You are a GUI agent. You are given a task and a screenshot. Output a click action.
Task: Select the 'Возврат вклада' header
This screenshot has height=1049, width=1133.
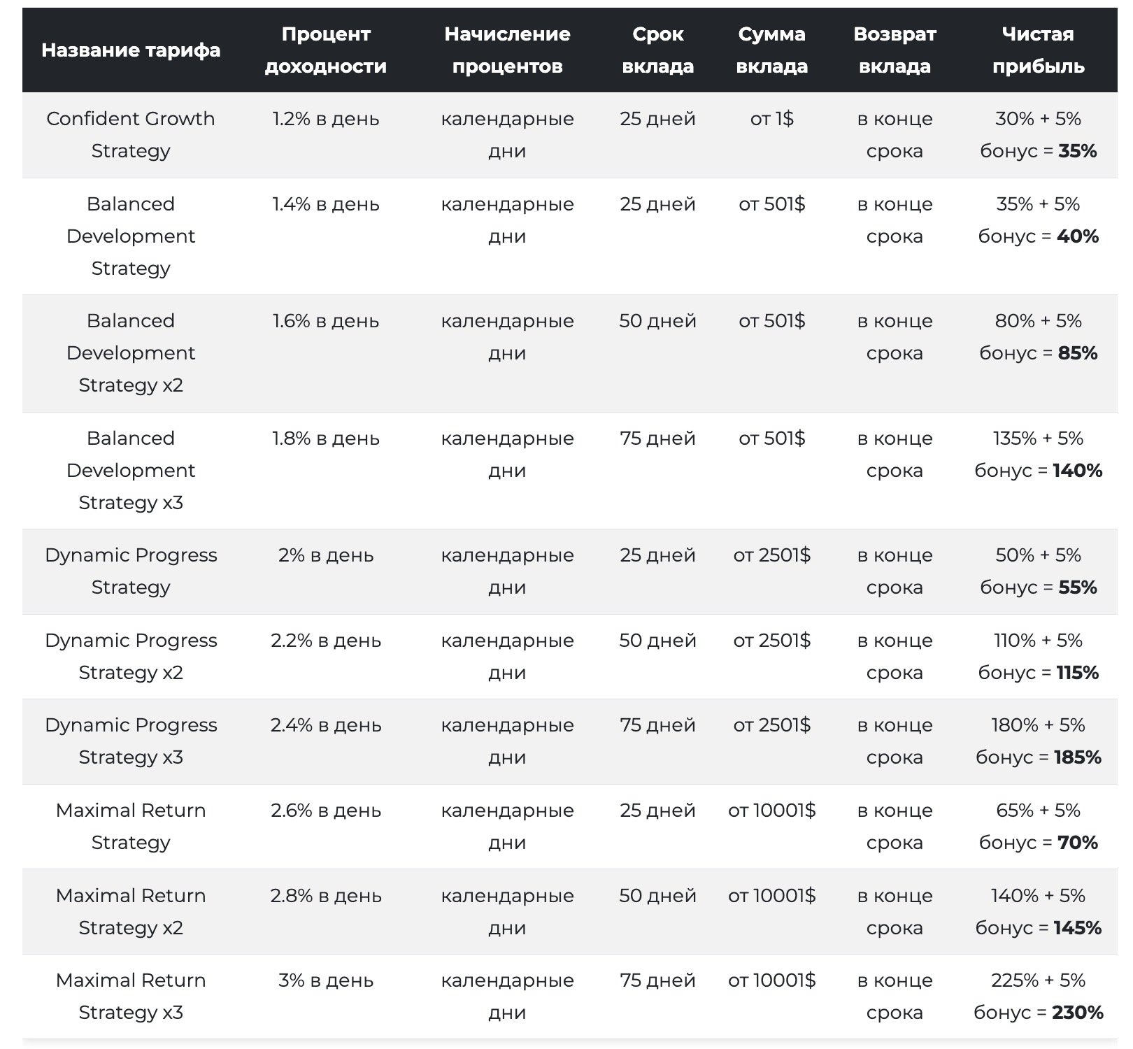click(895, 50)
